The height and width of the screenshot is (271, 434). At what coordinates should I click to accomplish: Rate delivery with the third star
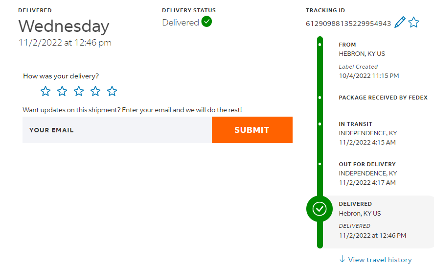tap(79, 91)
